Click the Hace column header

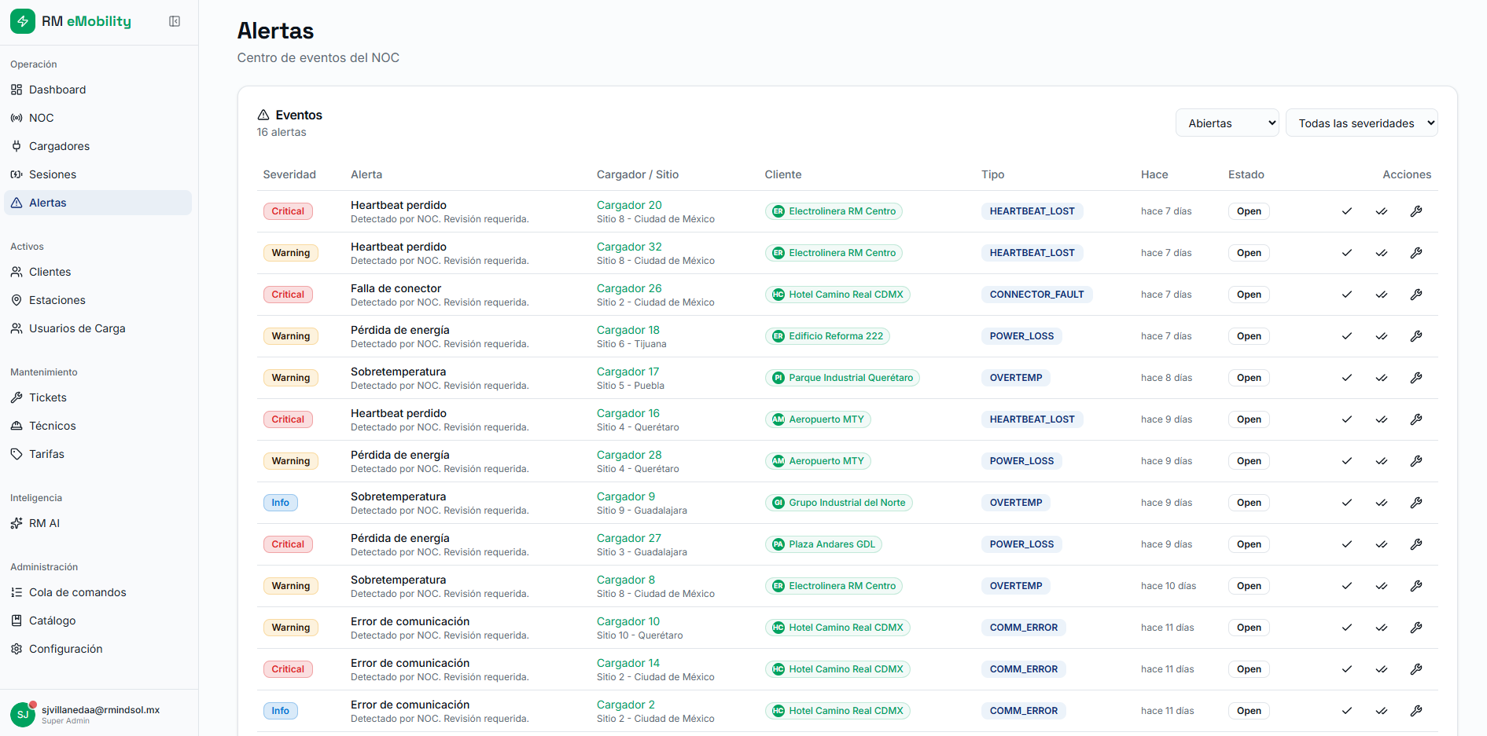click(x=1154, y=174)
